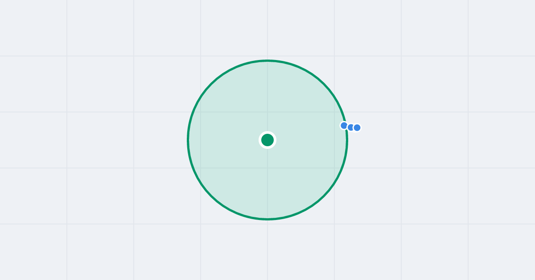Click empty map area left of the green circle

click(111, 140)
